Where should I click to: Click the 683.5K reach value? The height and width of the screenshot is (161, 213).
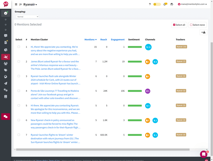[104, 135]
